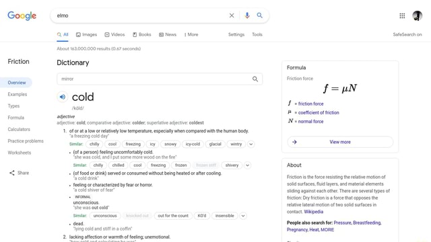This screenshot has height=242, width=431.
Task: Click the frozen synonym chip
Action: (x=181, y=165)
